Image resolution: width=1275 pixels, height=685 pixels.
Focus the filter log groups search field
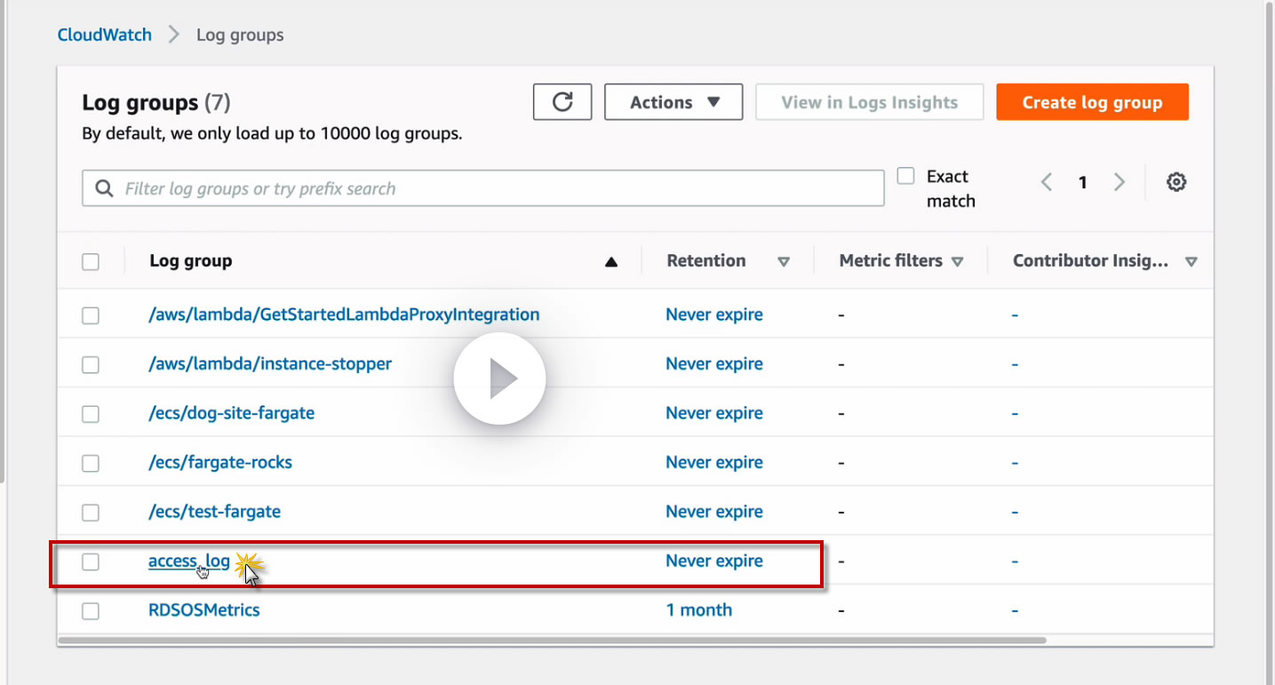(498, 188)
